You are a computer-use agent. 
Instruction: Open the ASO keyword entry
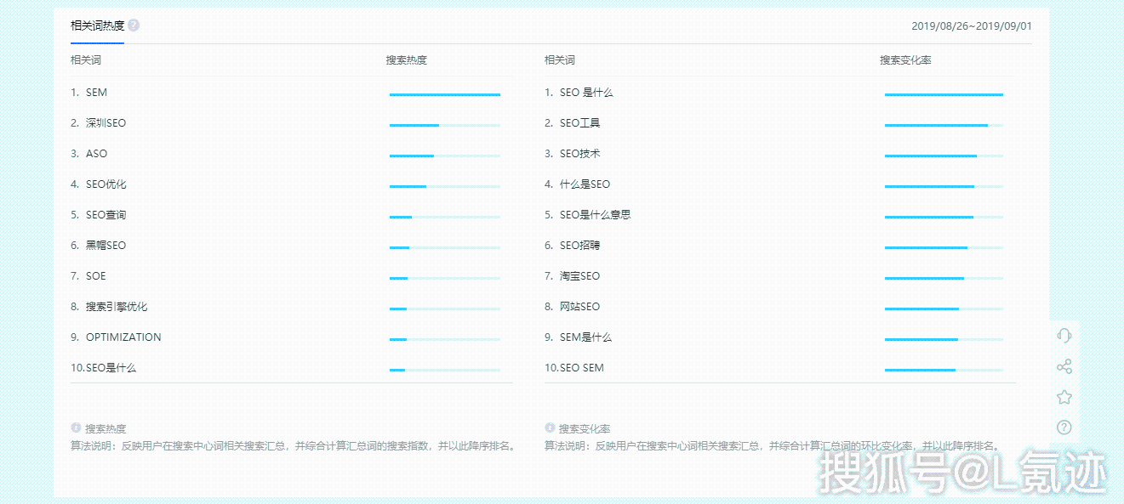click(96, 154)
